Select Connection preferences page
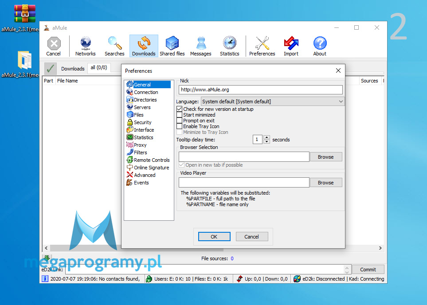The image size is (427, 305). tap(142, 92)
